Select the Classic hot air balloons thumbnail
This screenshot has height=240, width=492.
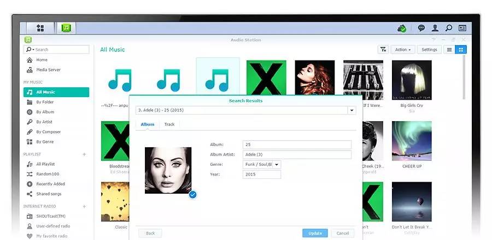click(115, 202)
